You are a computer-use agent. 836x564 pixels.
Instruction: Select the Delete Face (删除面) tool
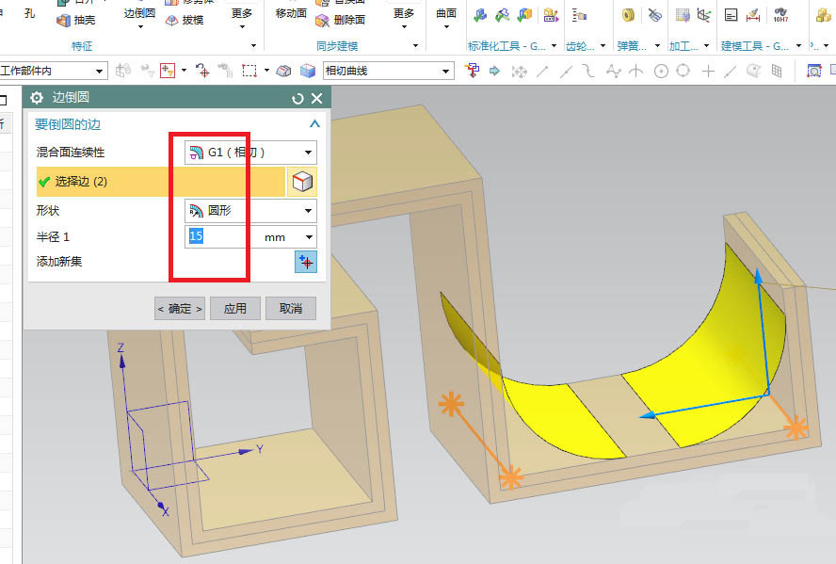pyautogui.click(x=340, y=21)
